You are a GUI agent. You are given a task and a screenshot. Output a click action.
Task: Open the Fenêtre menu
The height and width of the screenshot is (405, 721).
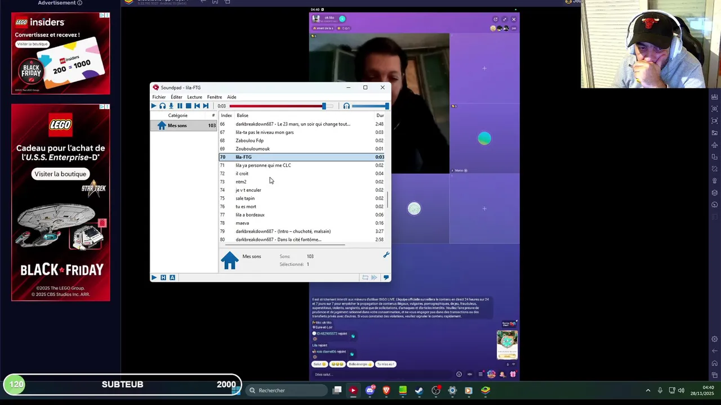215,97
